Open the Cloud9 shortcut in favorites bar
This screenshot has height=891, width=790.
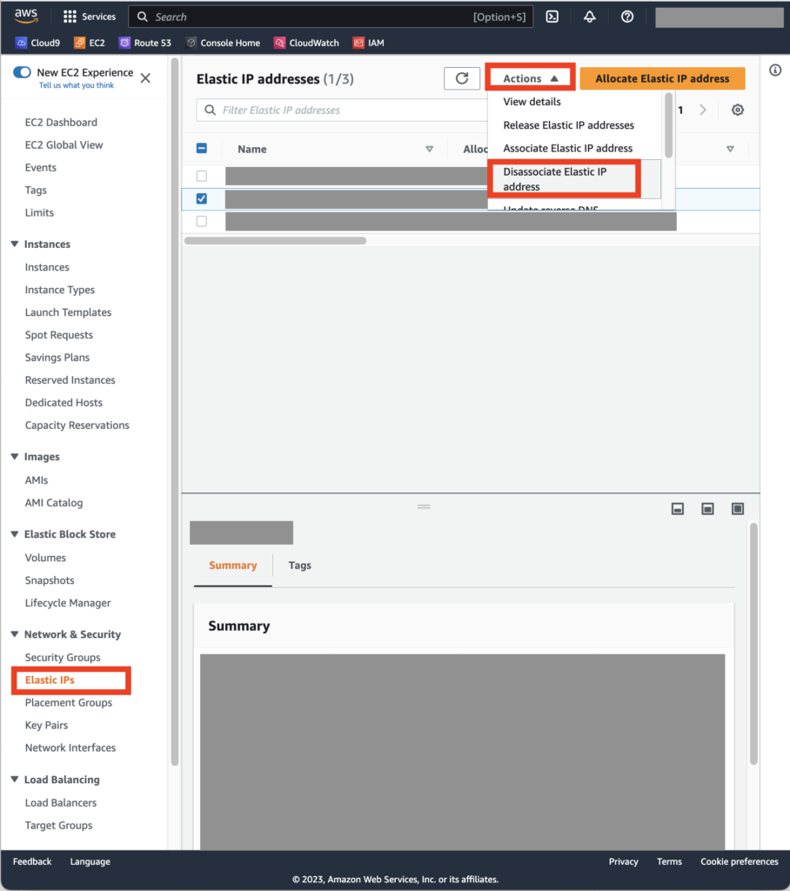(37, 43)
